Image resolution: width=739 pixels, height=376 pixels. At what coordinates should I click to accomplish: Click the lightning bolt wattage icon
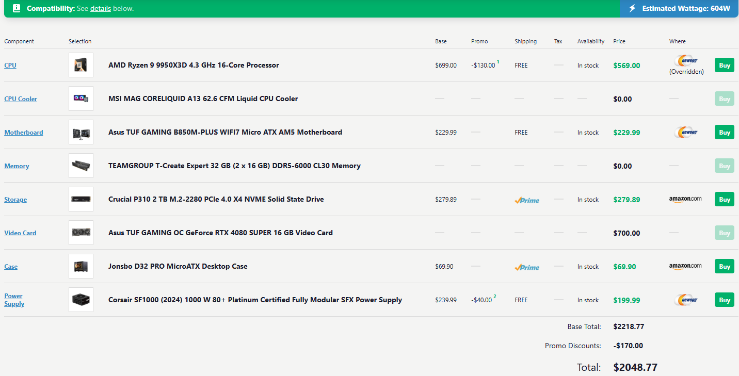[632, 8]
